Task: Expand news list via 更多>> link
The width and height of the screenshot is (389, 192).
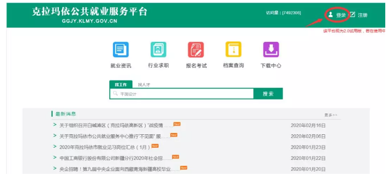Action: tap(331, 115)
